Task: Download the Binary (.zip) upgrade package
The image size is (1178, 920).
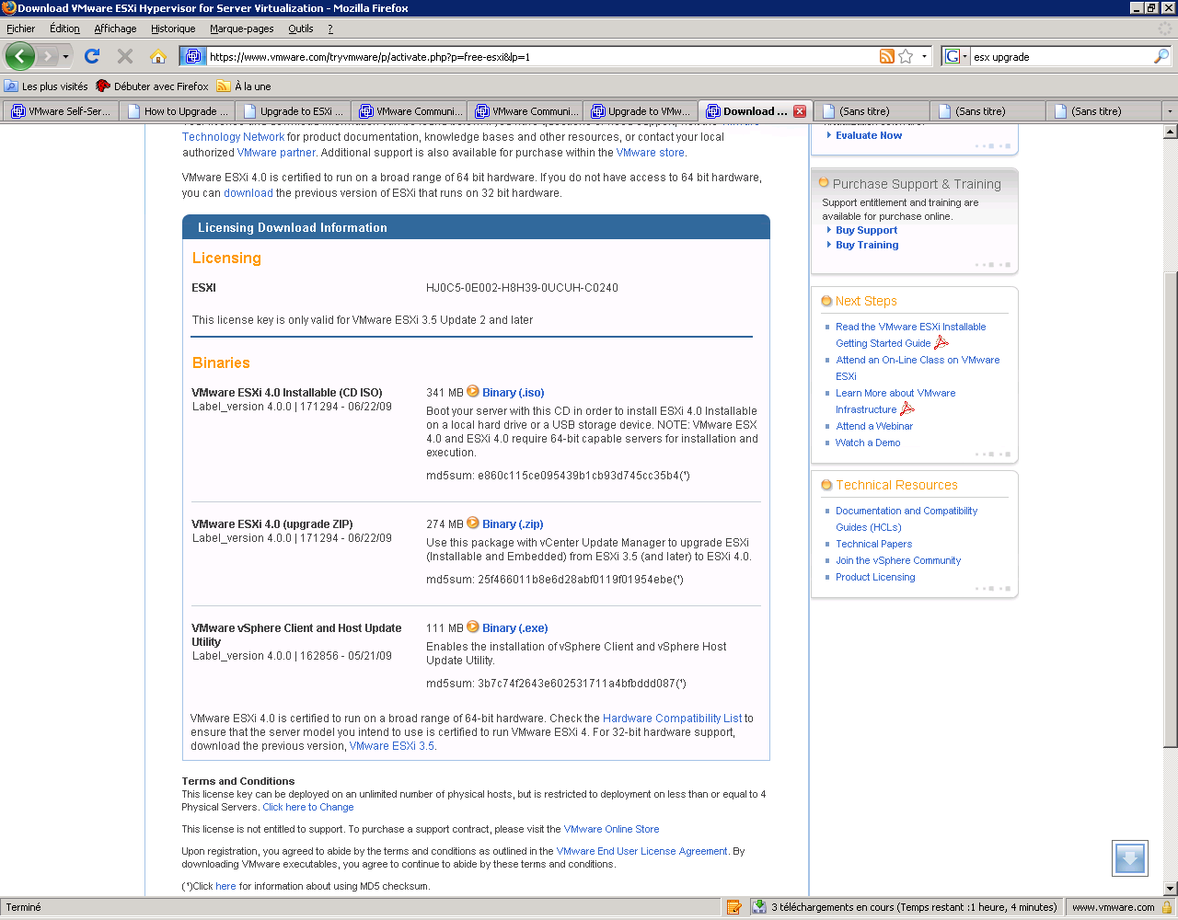Action: [513, 523]
